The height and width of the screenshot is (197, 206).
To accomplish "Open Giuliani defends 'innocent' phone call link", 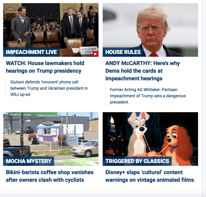I will point(49,88).
